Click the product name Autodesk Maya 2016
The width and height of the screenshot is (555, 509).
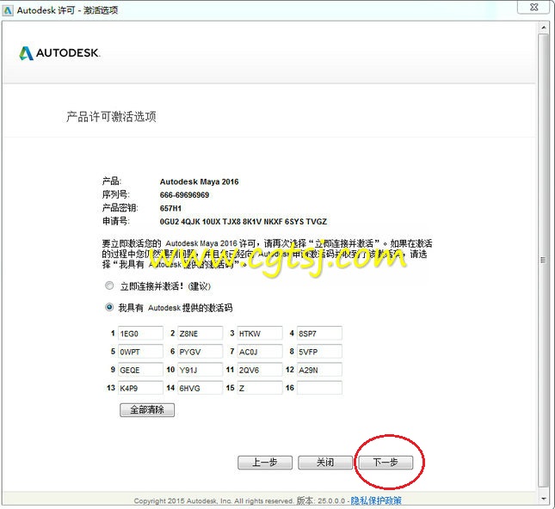[199, 181]
